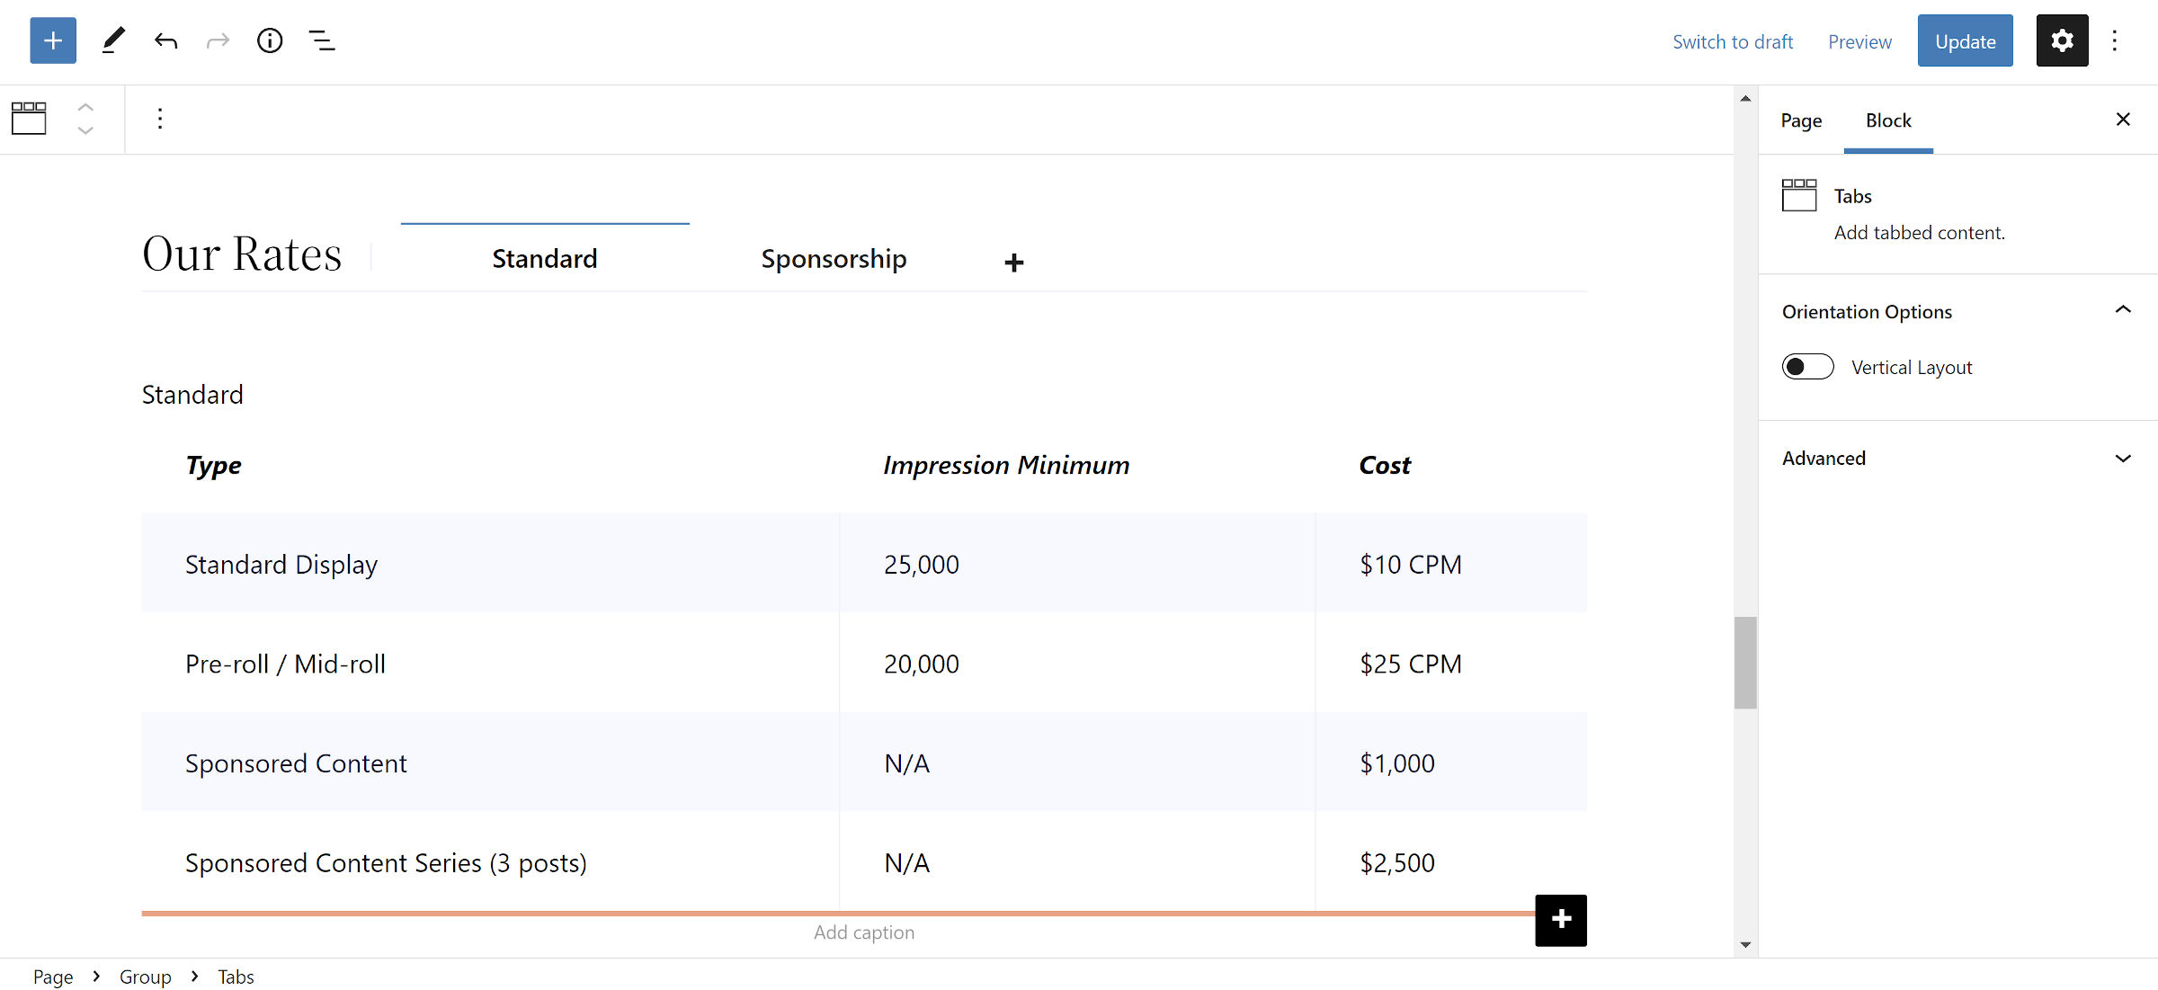The height and width of the screenshot is (990, 2158).
Task: Expand the Advanced section
Action: pyautogui.click(x=2124, y=458)
